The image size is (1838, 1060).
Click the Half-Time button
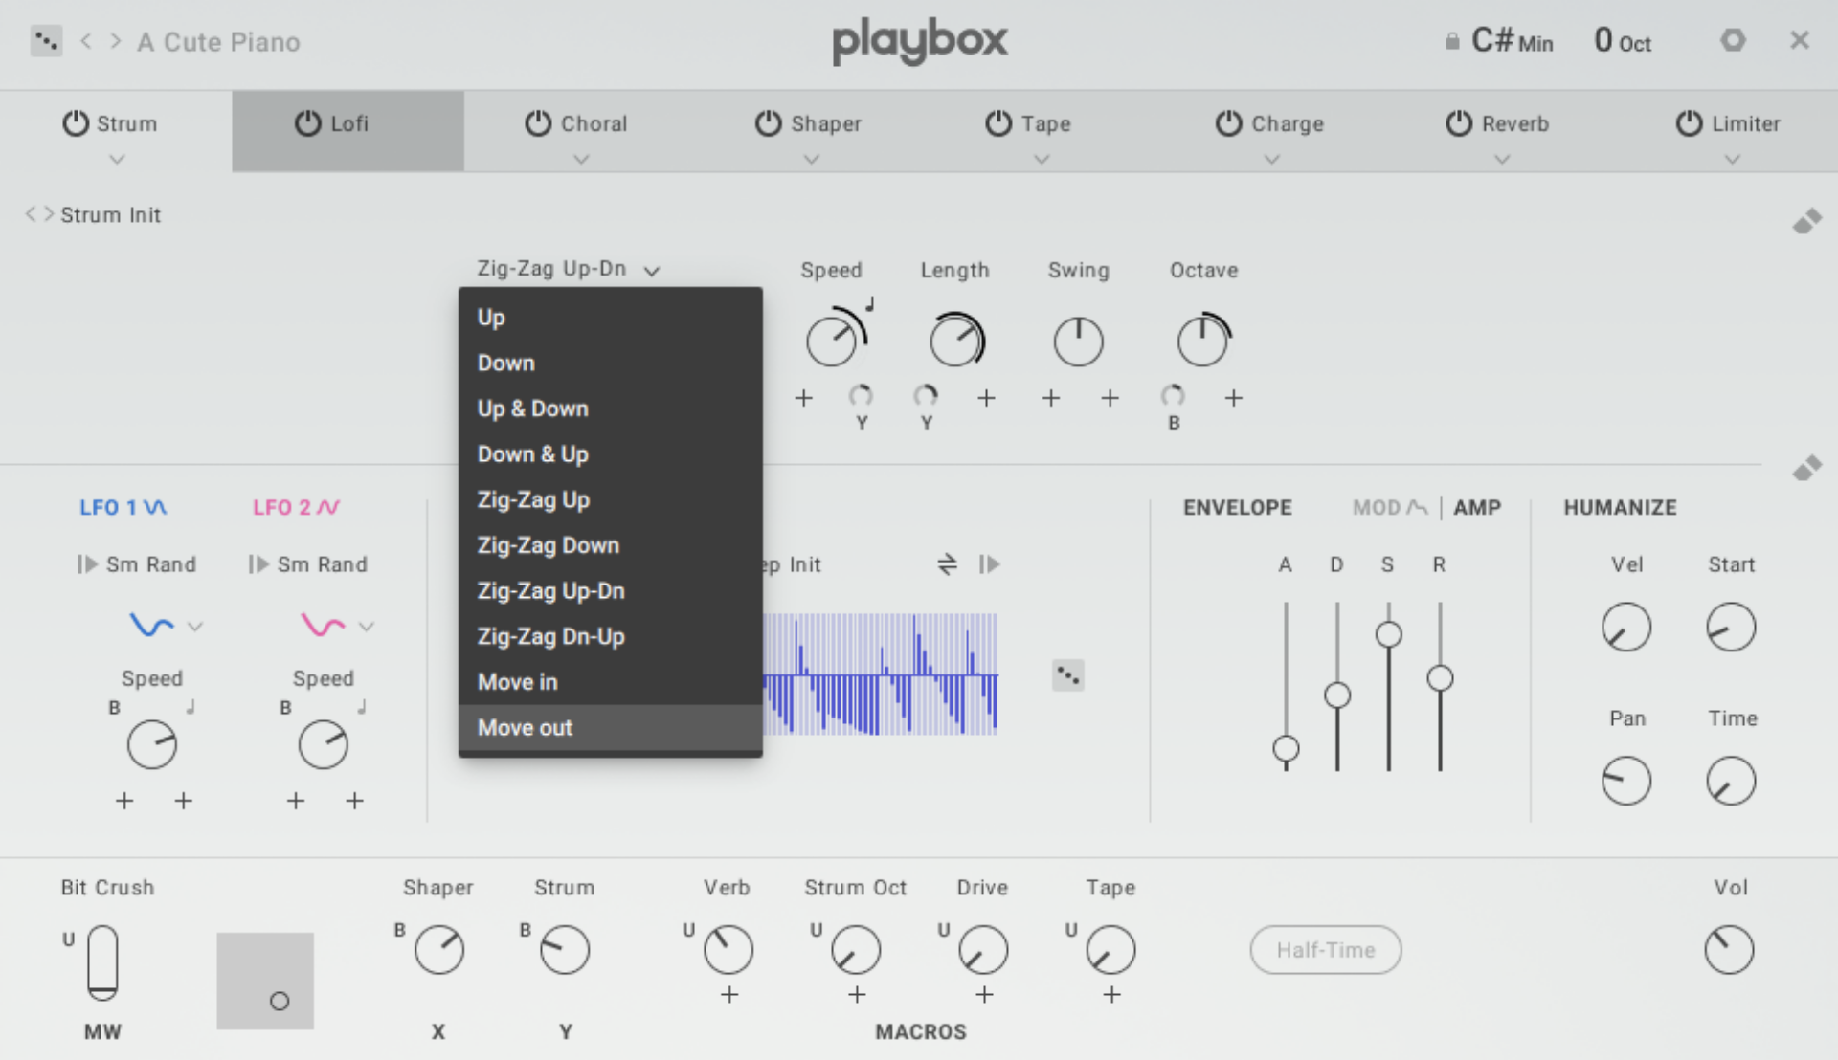click(x=1325, y=949)
